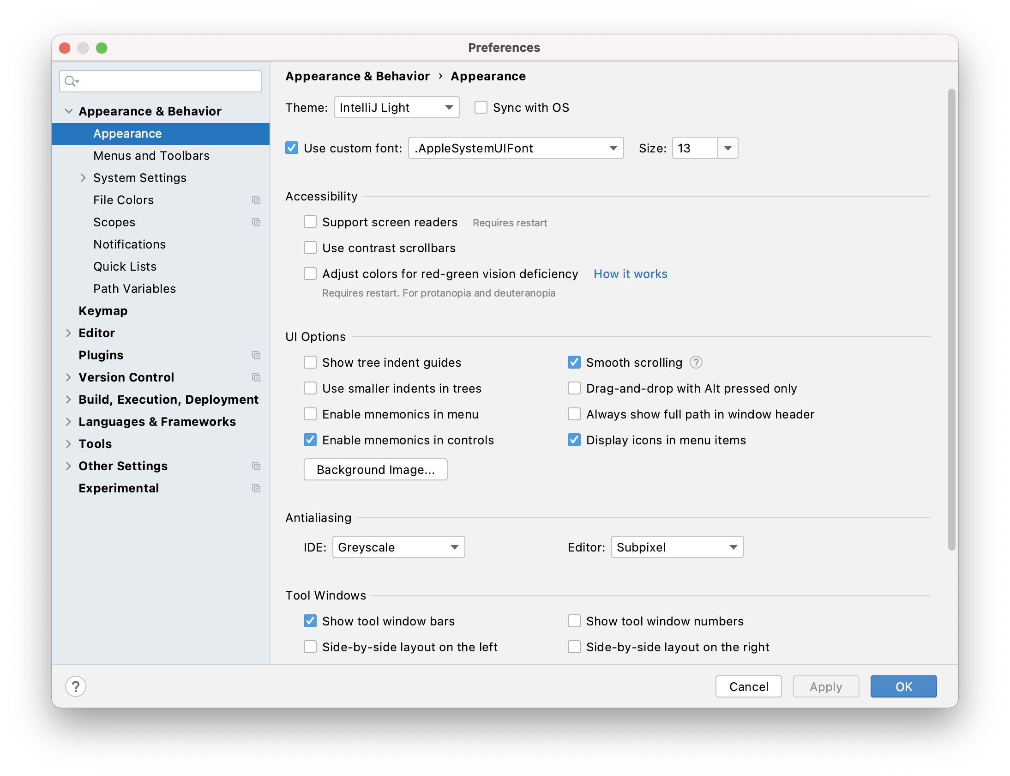Viewport: 1010px width, 776px height.
Task: Click the project-level icon next to File Colors
Action: 256,200
